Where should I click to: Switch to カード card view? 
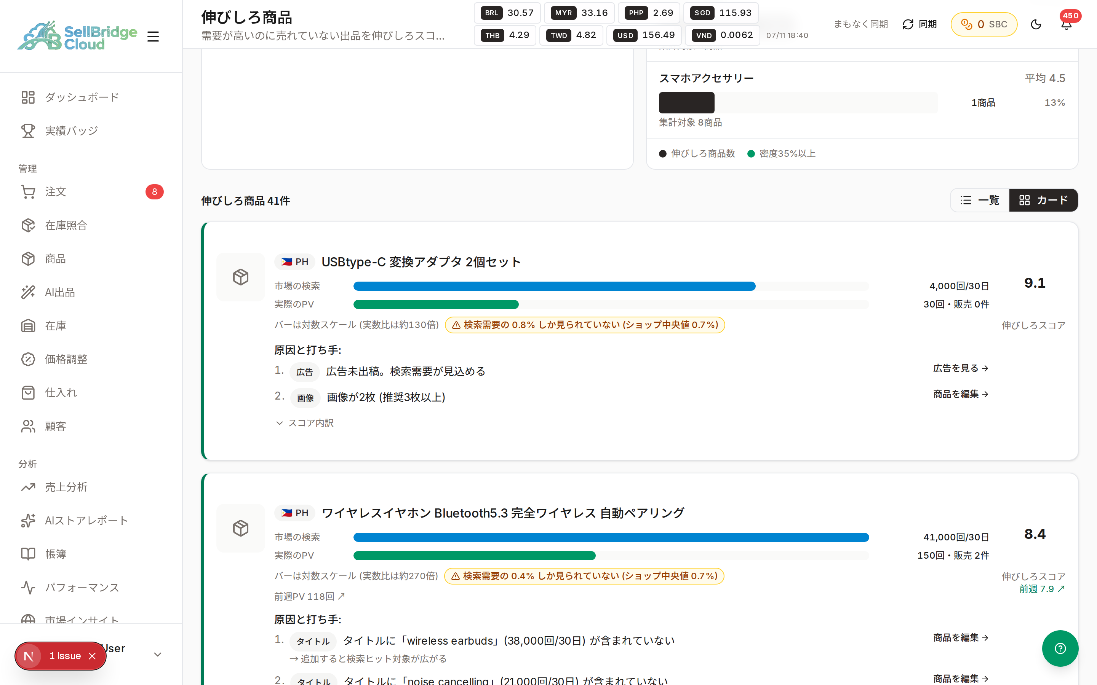[x=1044, y=200]
